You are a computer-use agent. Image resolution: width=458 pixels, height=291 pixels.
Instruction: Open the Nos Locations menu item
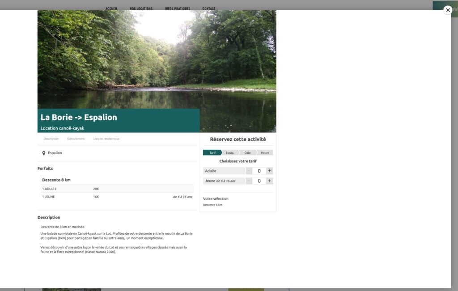141,8
